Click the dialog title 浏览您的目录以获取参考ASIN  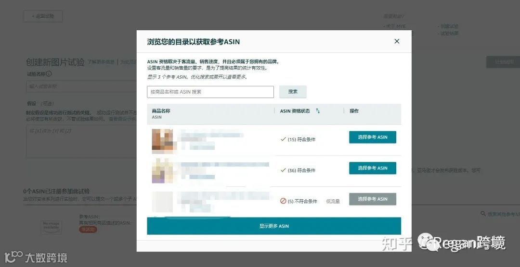pos(194,42)
